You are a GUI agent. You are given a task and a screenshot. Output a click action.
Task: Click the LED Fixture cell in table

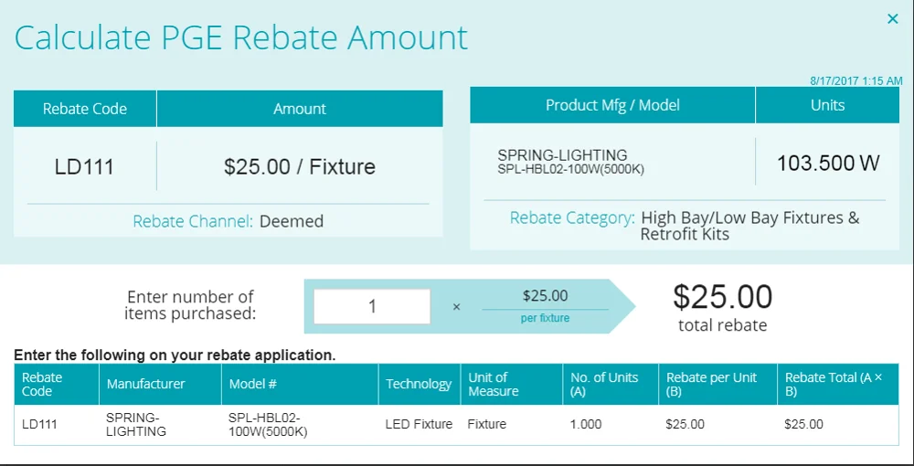(x=419, y=424)
